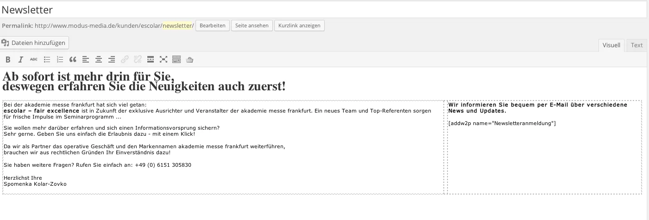Apply strikethrough formatting
Image resolution: width=649 pixels, height=220 pixels.
pos(34,59)
